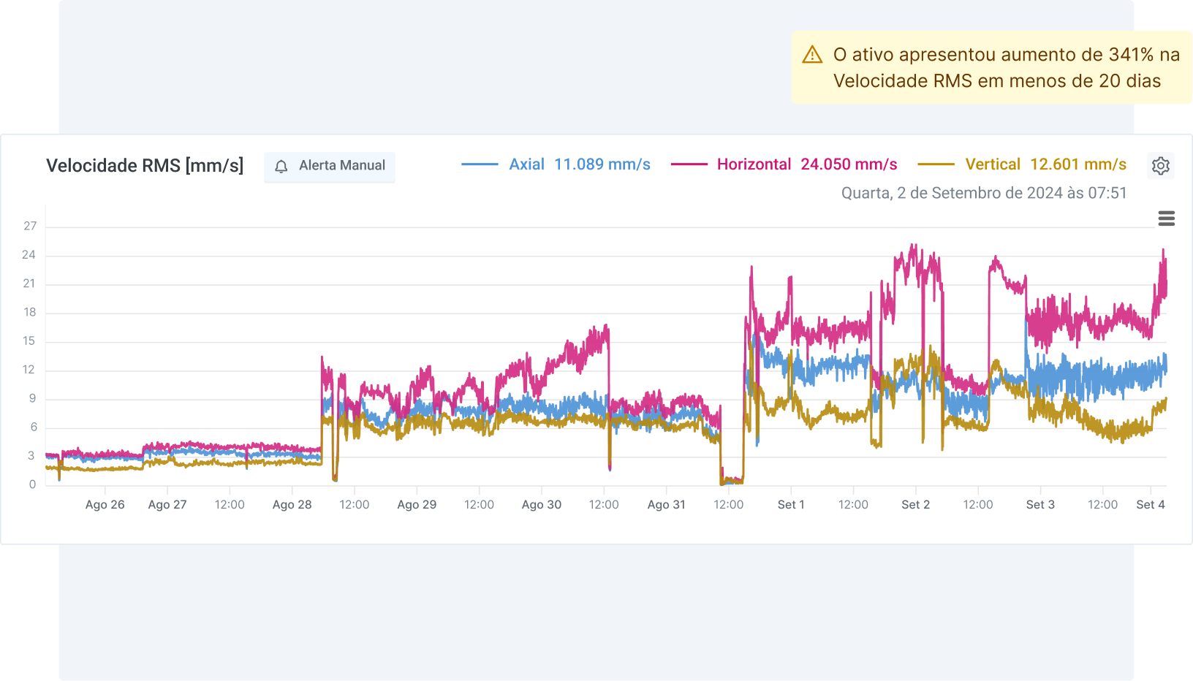The width and height of the screenshot is (1193, 681).
Task: Click the Vertical value 12.601 mm/s
Action: point(1078,164)
